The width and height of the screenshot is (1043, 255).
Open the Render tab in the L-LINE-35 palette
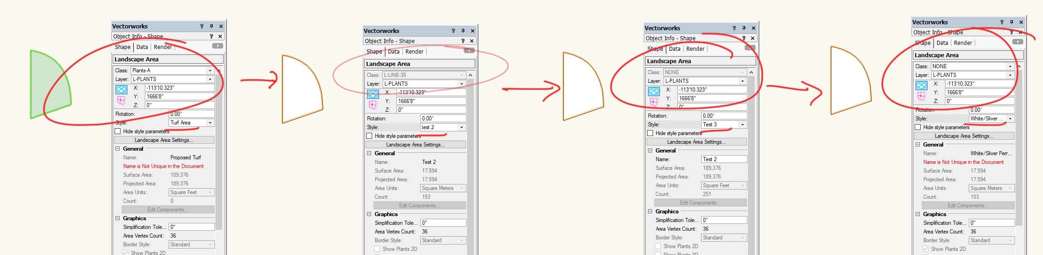pyautogui.click(x=414, y=52)
